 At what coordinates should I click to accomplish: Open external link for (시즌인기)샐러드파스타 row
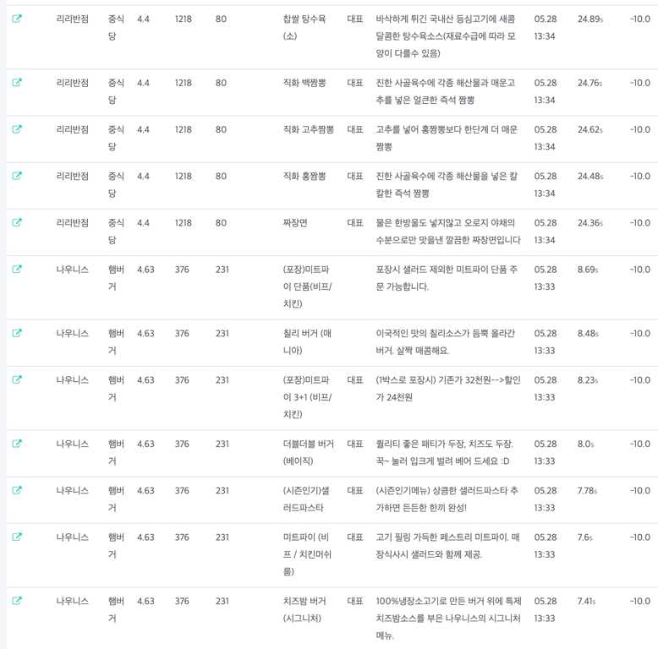[17, 490]
